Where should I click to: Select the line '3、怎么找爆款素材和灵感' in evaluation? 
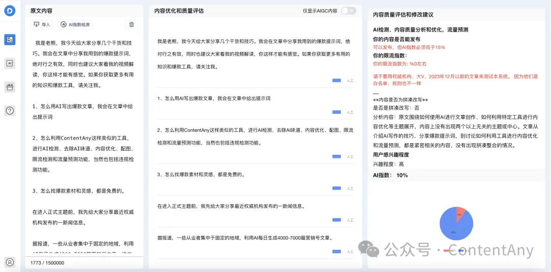coord(201,174)
